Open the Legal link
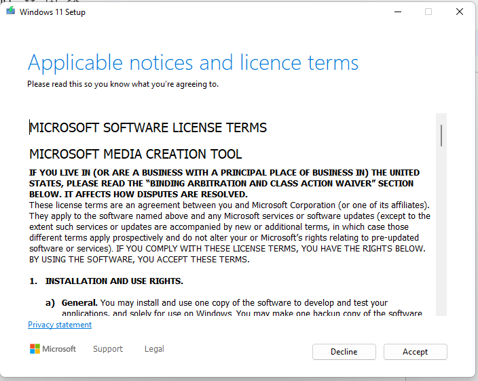Screen dimensions: 478x381 [154, 348]
